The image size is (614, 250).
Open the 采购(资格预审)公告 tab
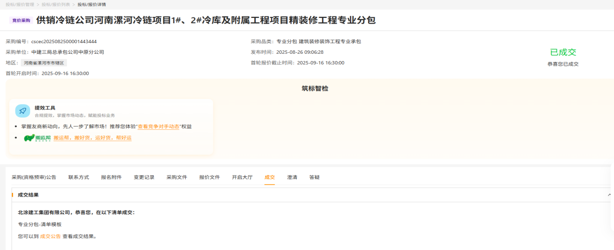[34, 177]
